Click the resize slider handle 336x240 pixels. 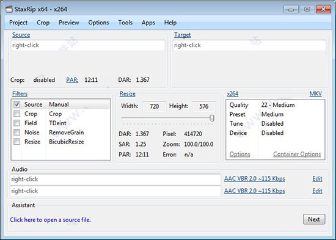point(212,118)
